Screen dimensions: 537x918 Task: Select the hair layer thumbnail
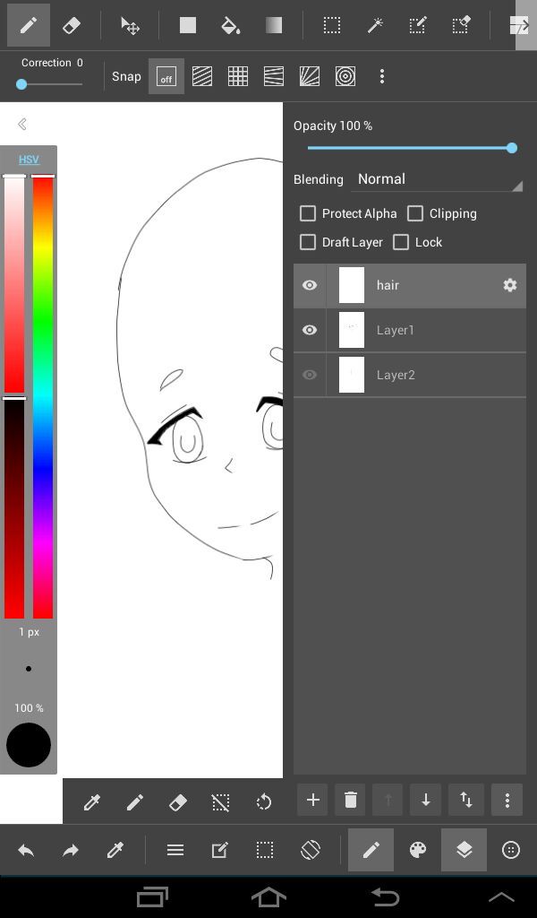[352, 285]
